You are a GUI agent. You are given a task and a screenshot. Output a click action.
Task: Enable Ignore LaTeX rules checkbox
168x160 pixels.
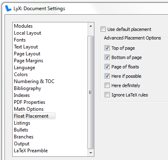pos(107,95)
